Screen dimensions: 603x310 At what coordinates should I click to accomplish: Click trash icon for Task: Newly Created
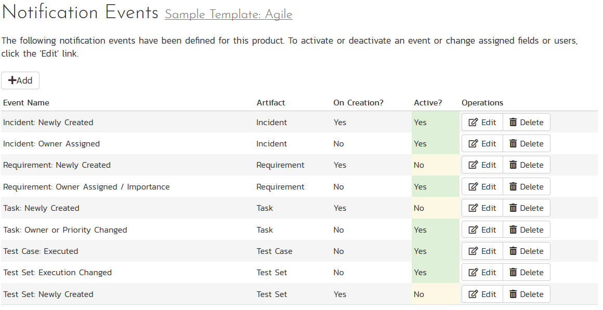(x=513, y=208)
